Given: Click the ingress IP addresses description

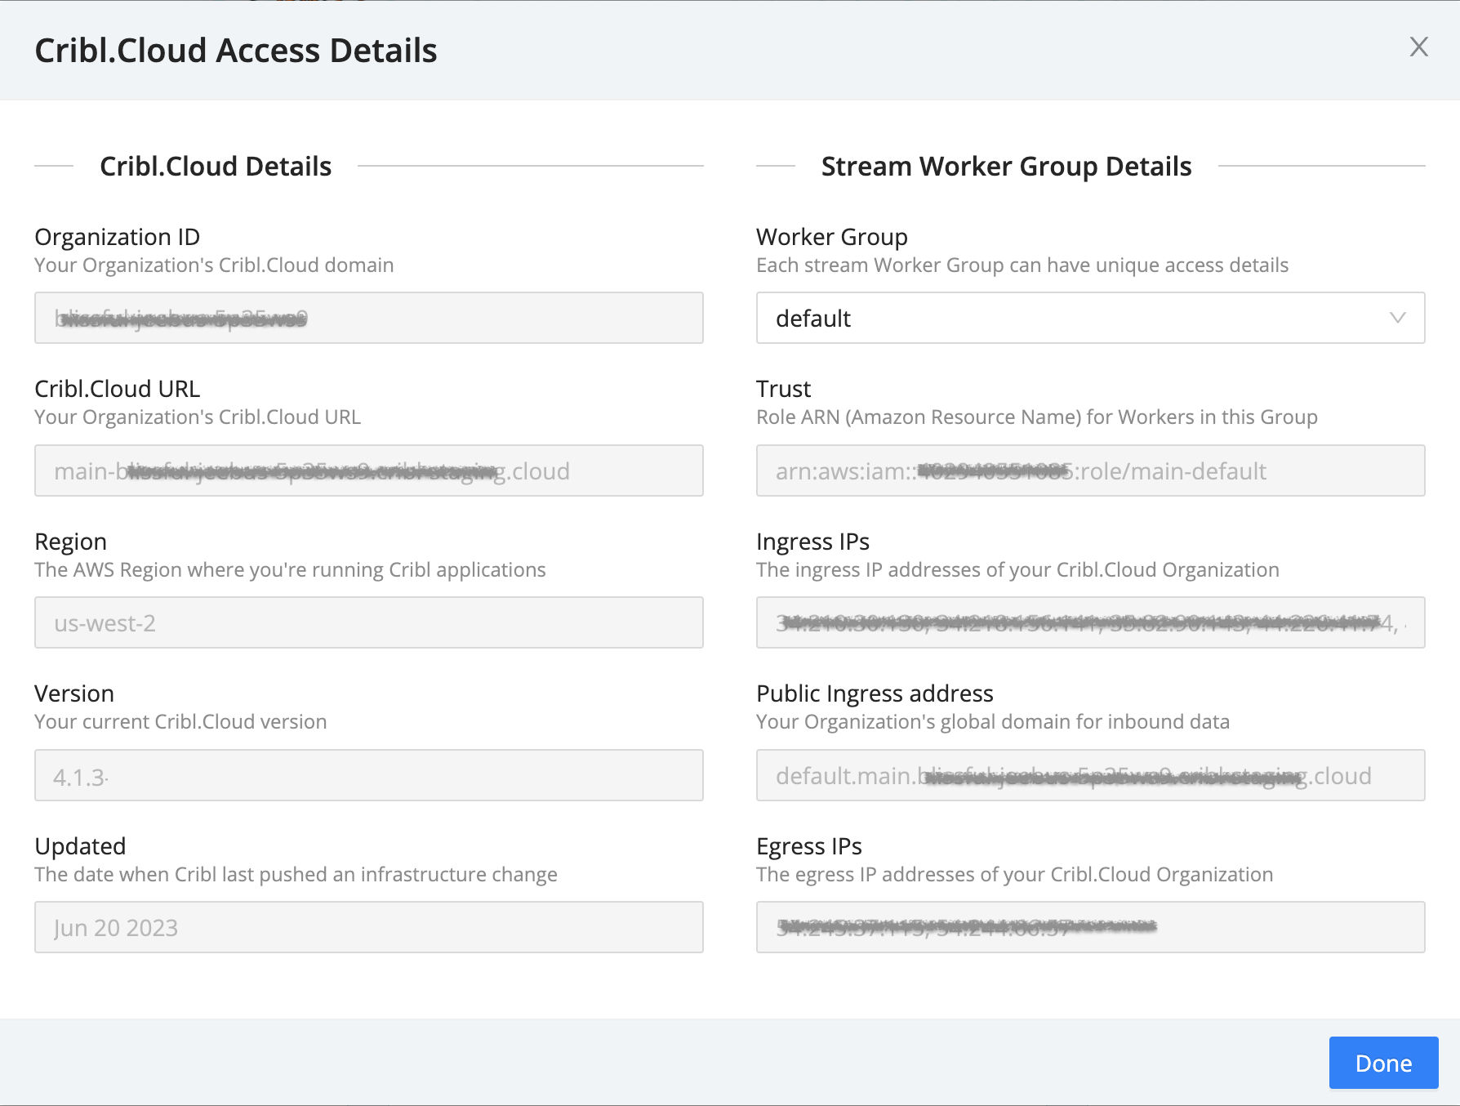Looking at the screenshot, I should pyautogui.click(x=1017, y=570).
